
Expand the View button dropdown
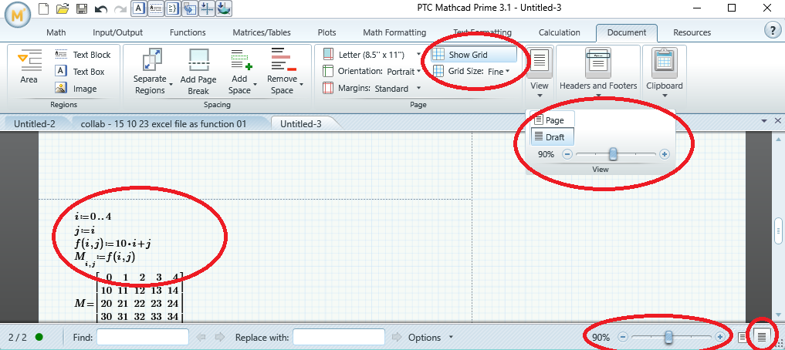(540, 96)
